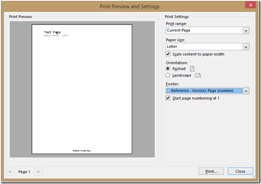This screenshot has width=261, height=184.
Task: Close the Print Preview and Settings dialog
Action: (x=250, y=5)
